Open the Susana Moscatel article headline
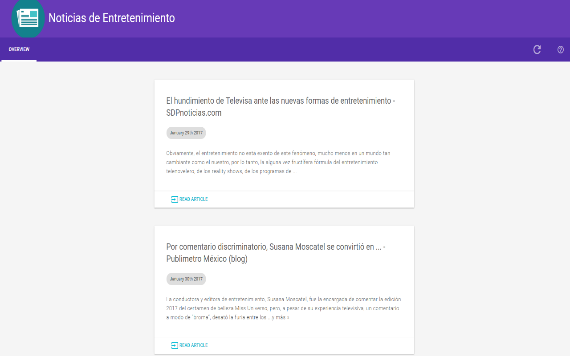The width and height of the screenshot is (570, 356). tap(276, 253)
